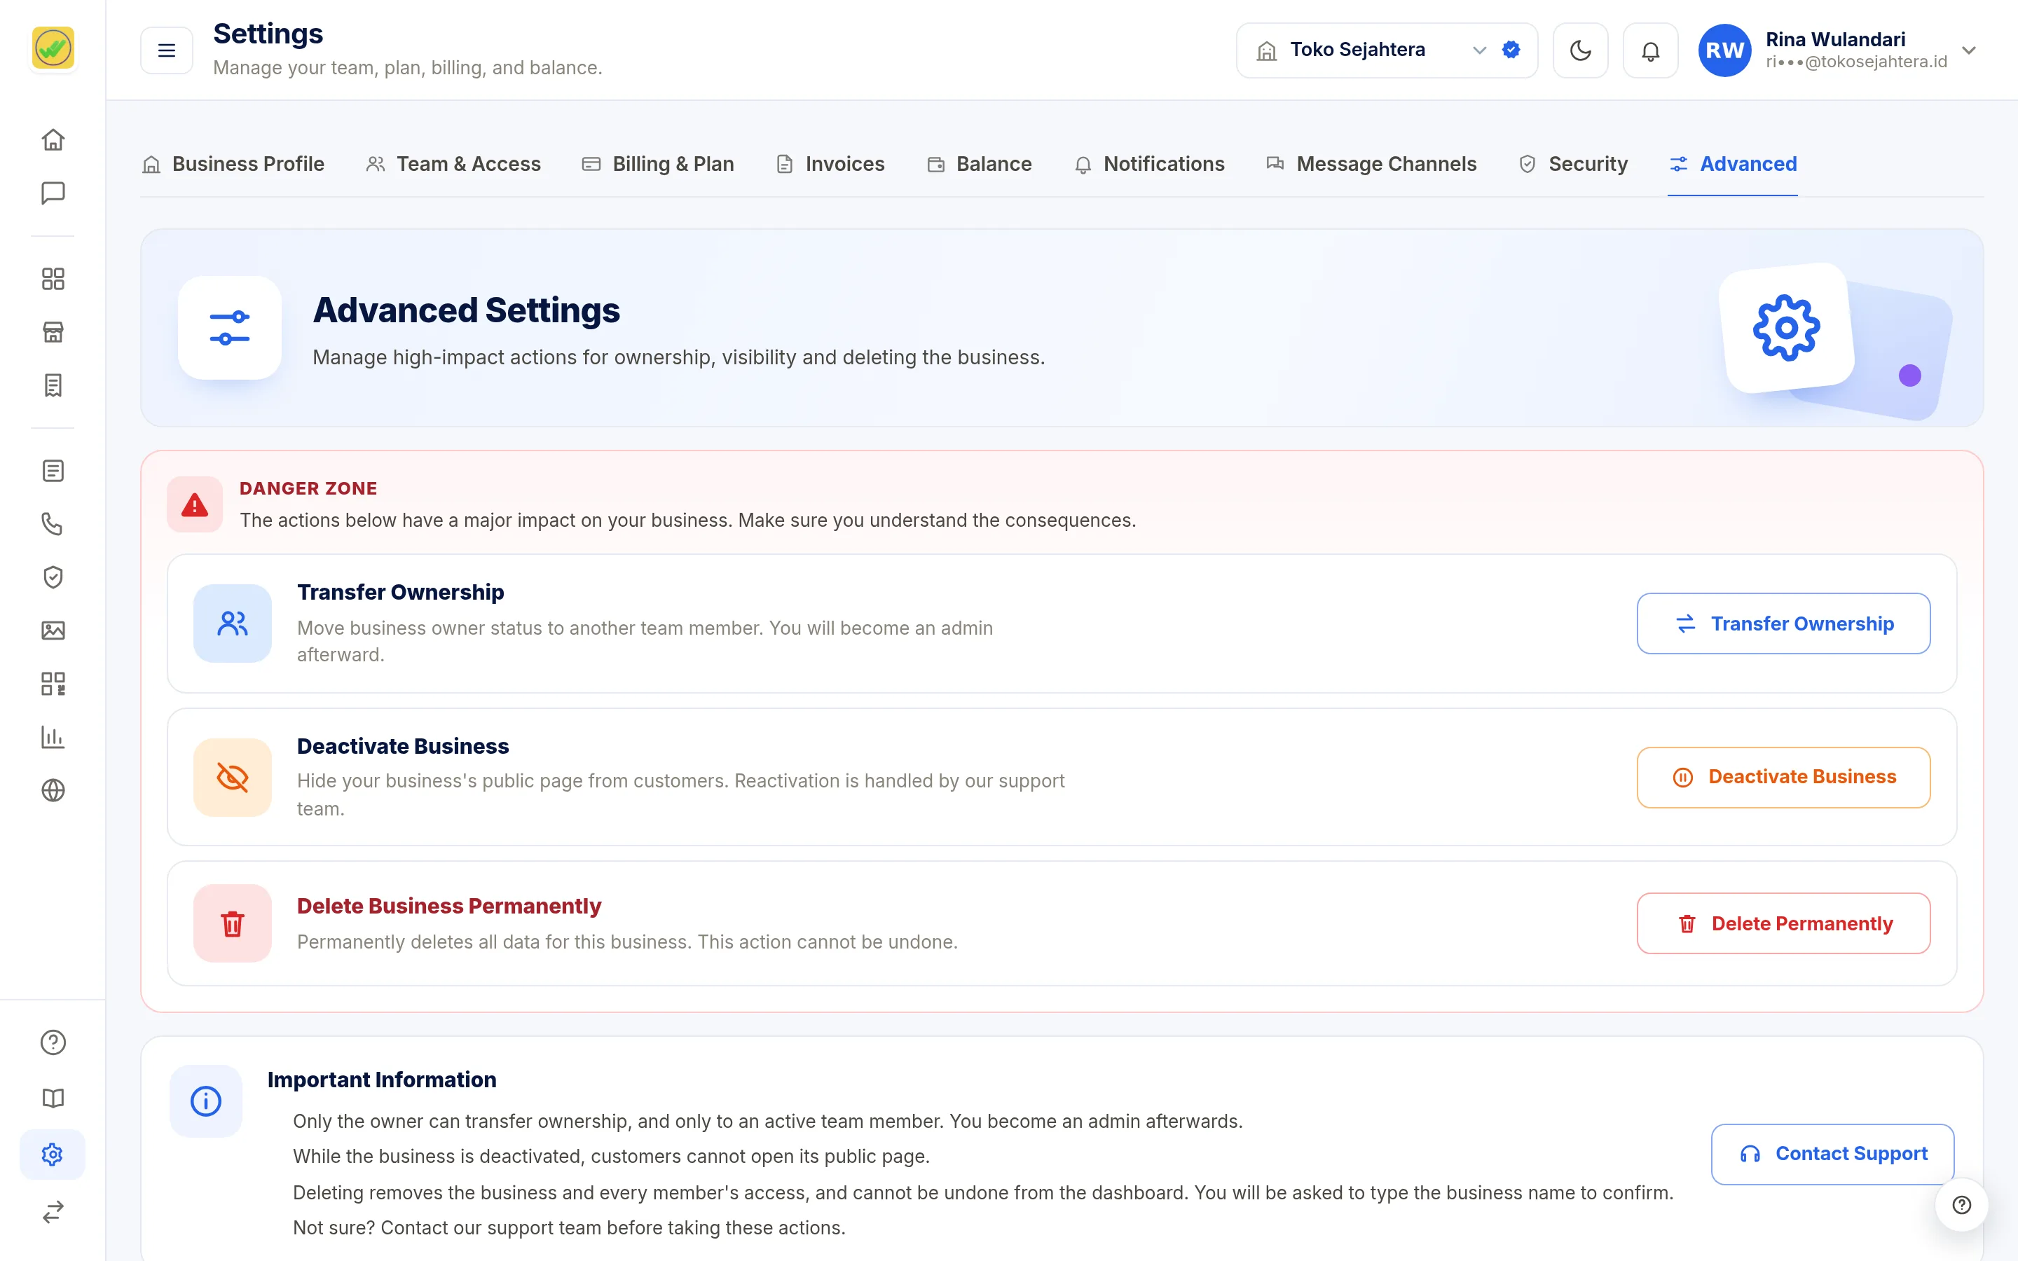Click the RW user avatar
This screenshot has height=1261, width=2018.
1724,50
